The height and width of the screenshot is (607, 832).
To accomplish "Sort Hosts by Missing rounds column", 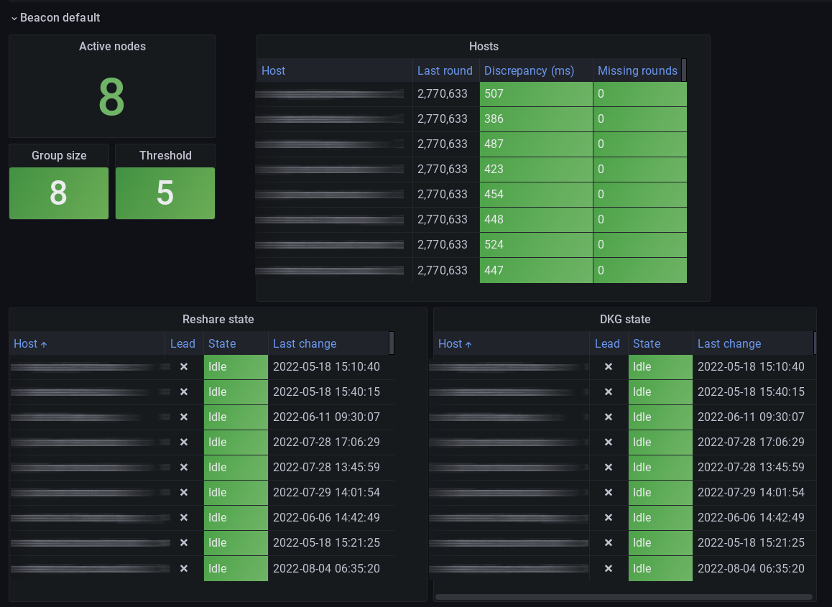I will pyautogui.click(x=637, y=70).
